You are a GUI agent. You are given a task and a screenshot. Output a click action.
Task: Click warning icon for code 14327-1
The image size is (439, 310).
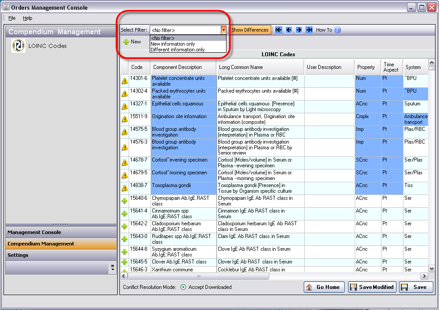(x=125, y=106)
